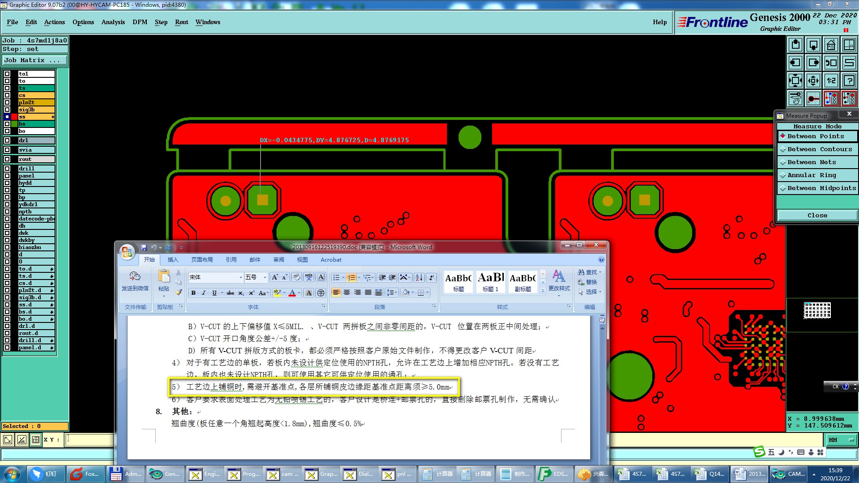Screen dimensions: 859x483
Task: Click the sort A-Z icon in Word
Action: click(419, 278)
